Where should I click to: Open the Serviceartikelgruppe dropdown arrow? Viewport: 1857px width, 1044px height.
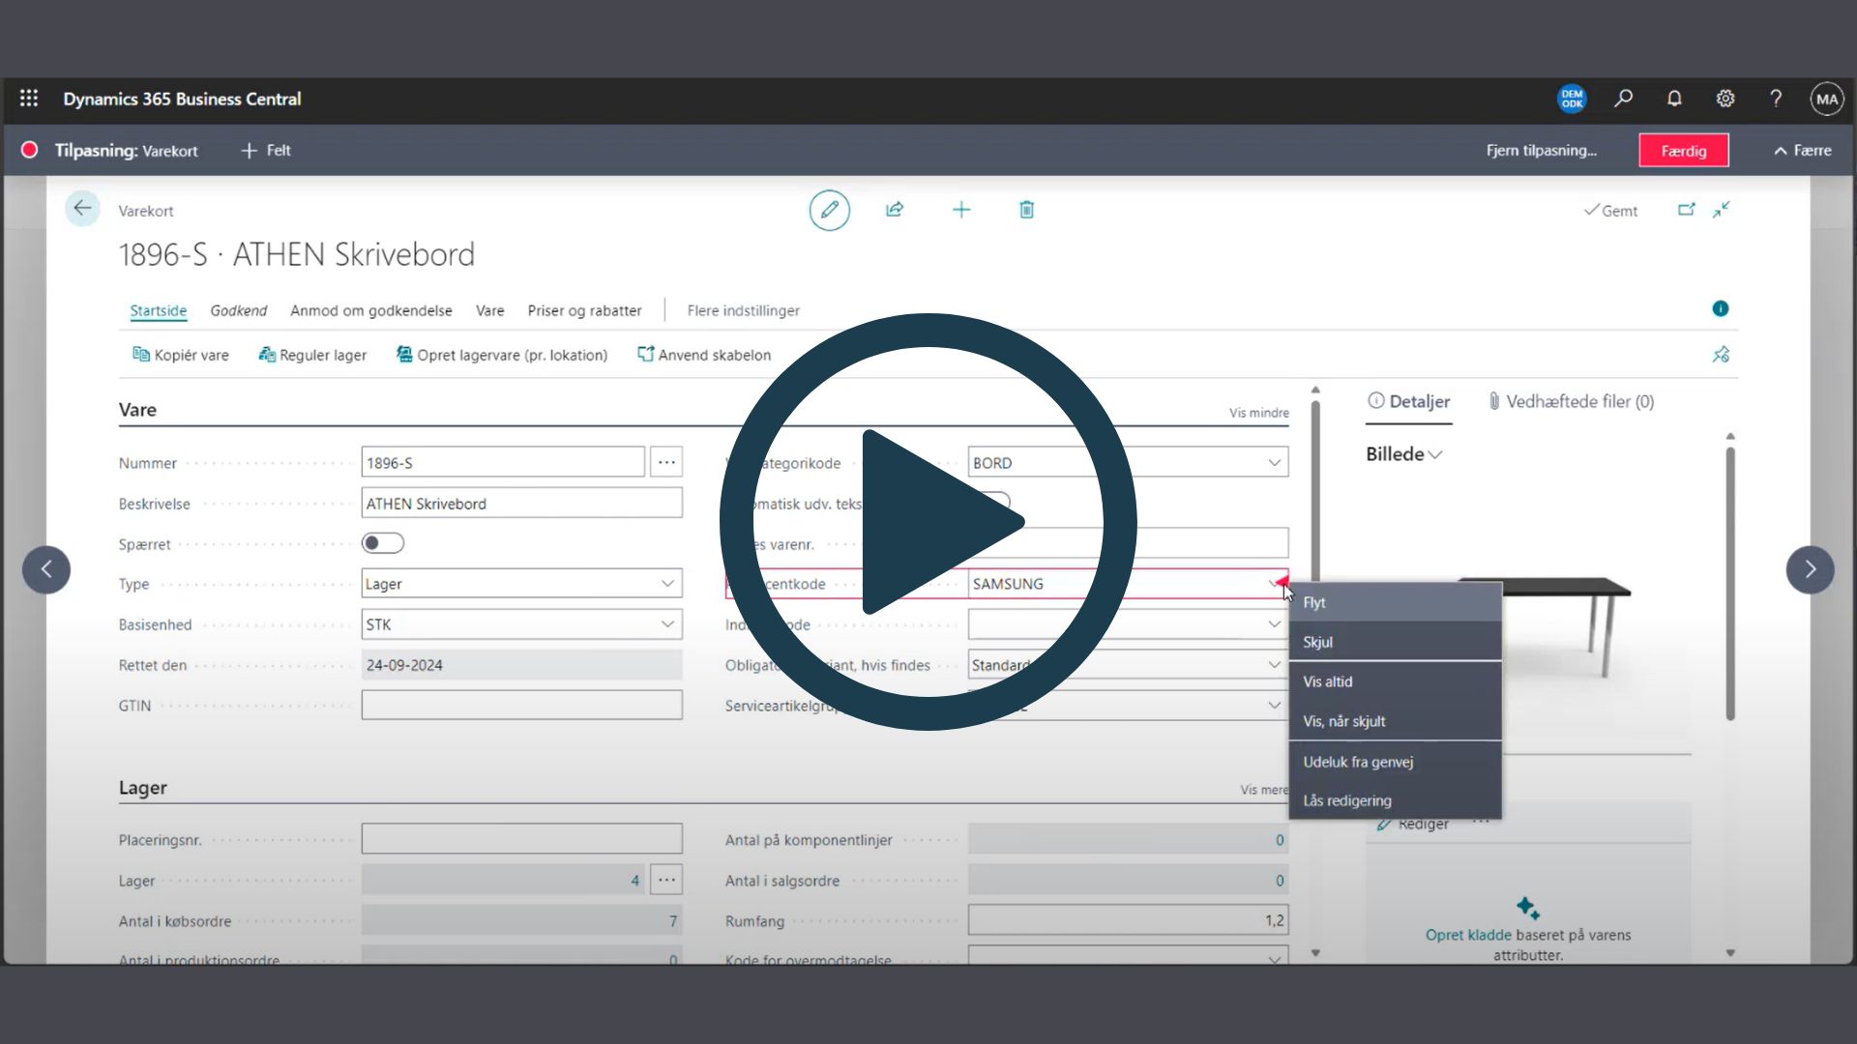pyautogui.click(x=1274, y=706)
